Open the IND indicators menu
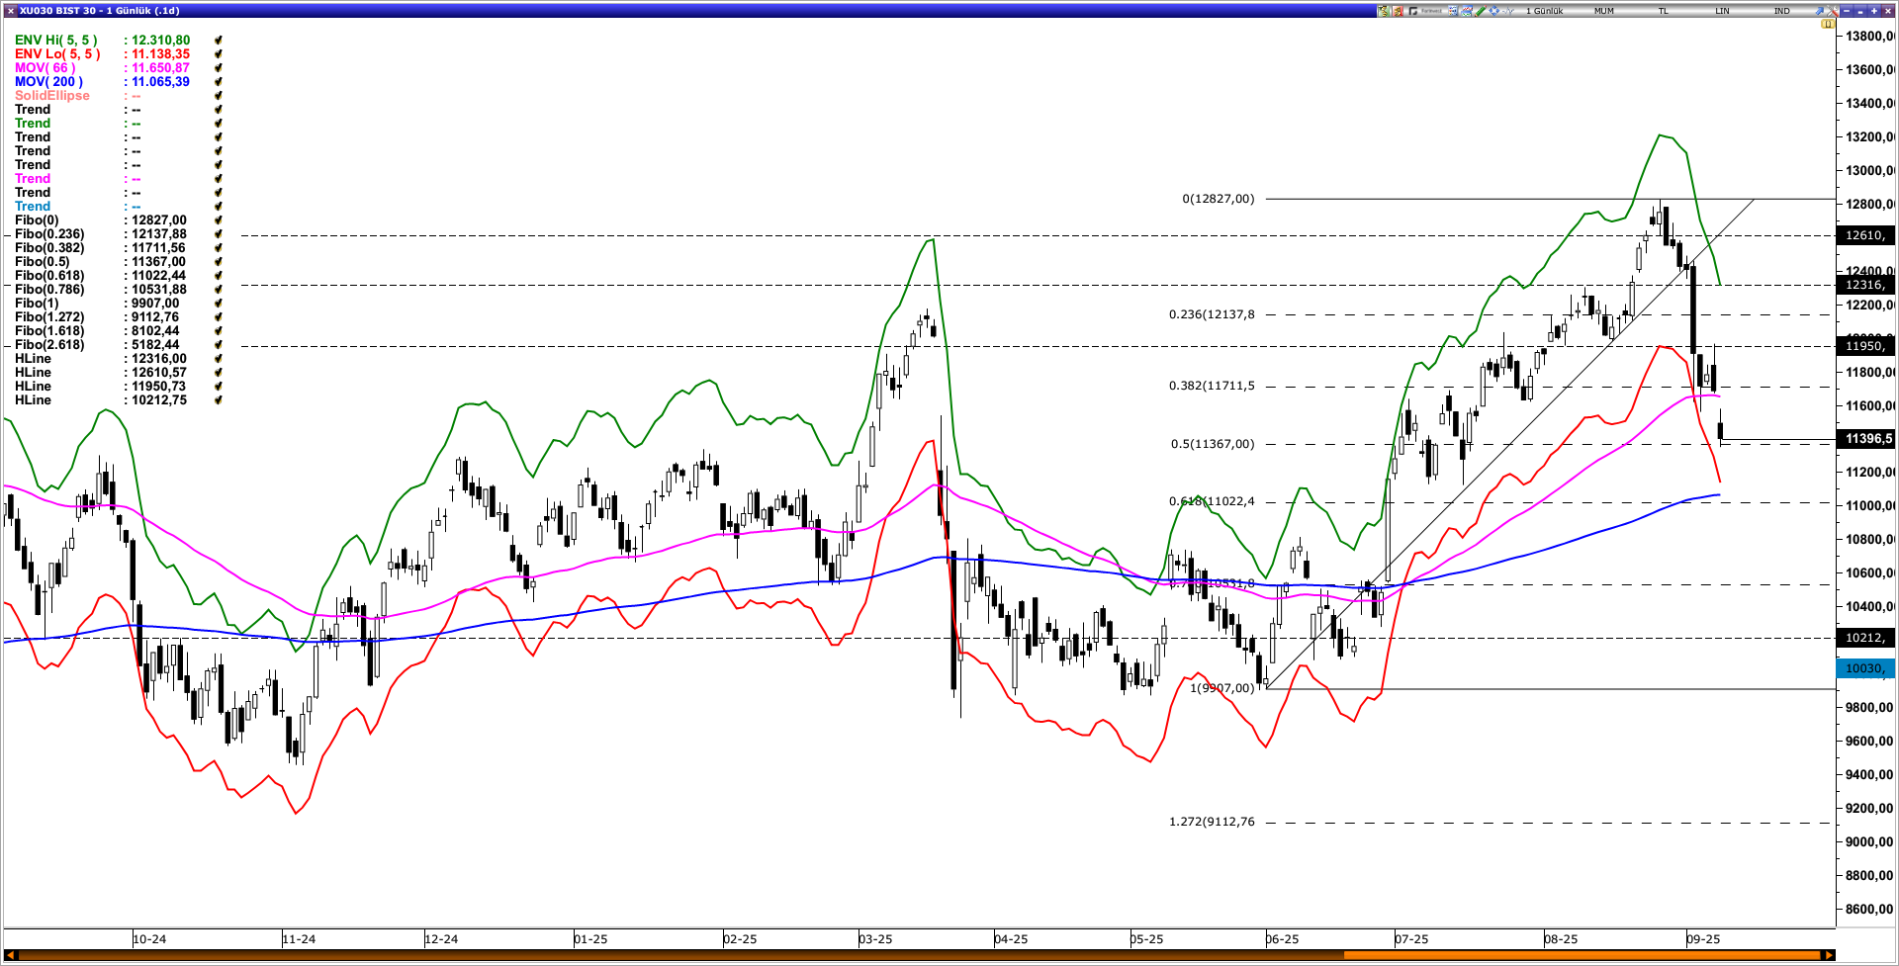The image size is (1899, 966). tap(1781, 11)
